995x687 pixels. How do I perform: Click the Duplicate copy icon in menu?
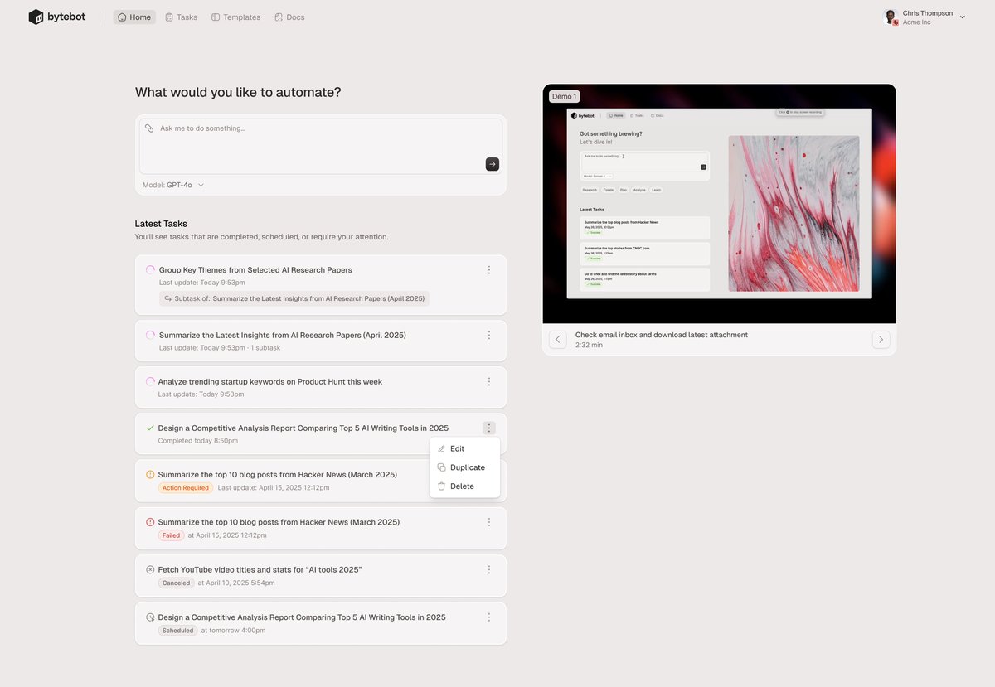pos(441,467)
